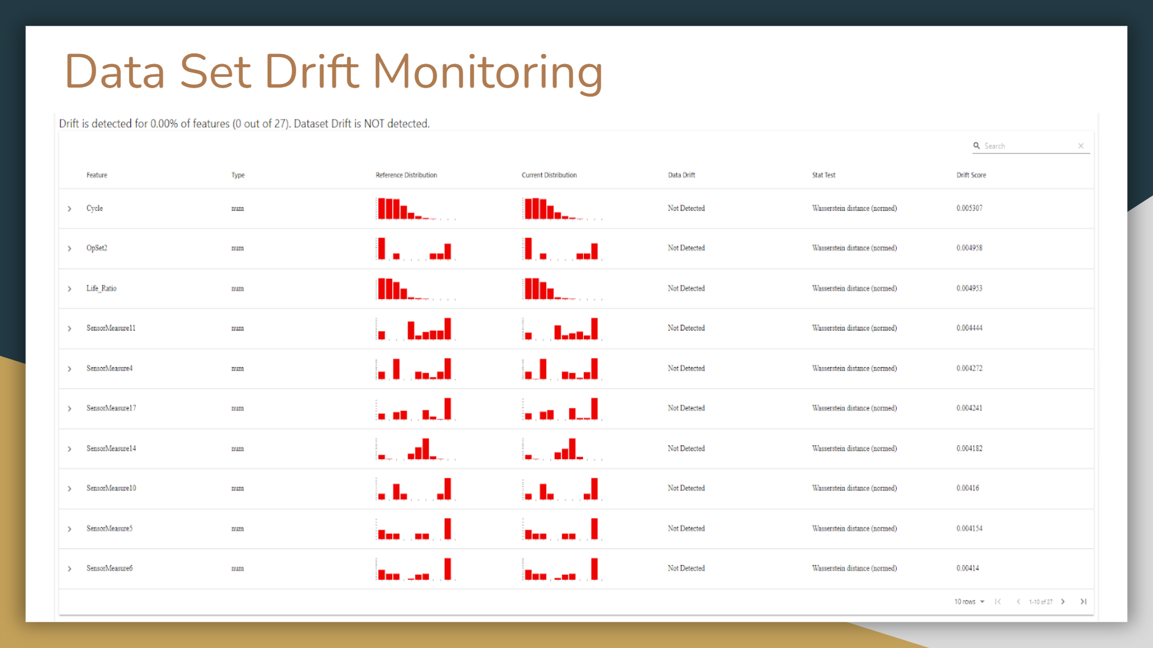1153x648 pixels.
Task: Toggle SensorMeasure17 row details
Action: click(x=69, y=408)
